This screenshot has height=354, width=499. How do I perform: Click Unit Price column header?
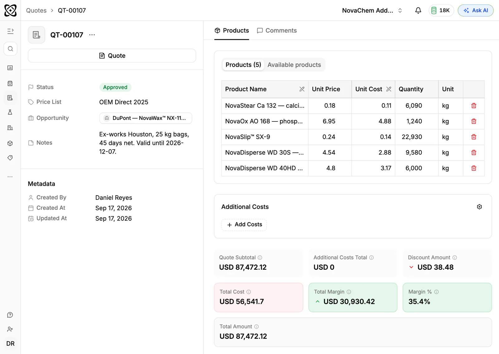pyautogui.click(x=330, y=89)
